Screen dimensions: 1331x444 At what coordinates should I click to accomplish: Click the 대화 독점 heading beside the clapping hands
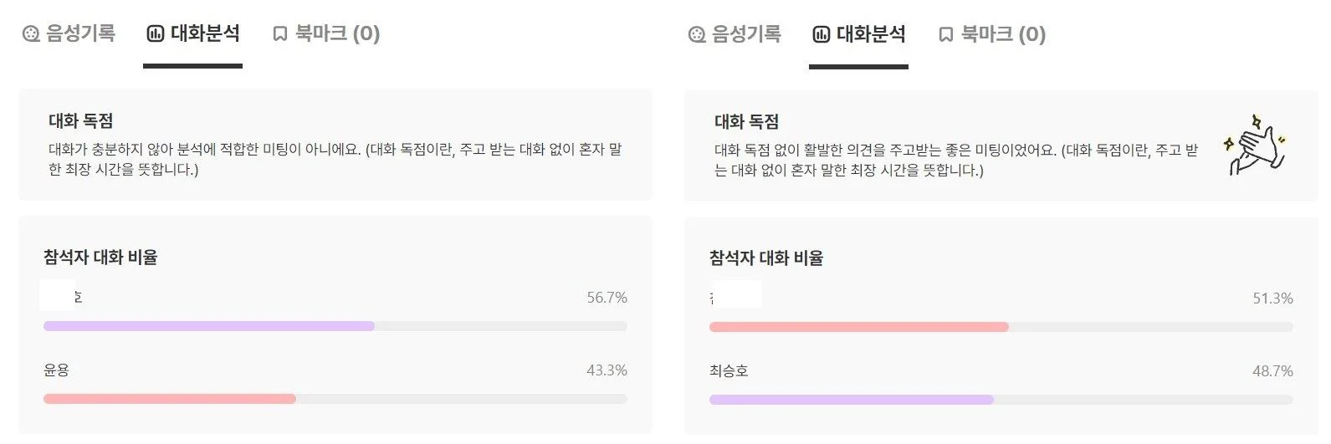pyautogui.click(x=746, y=122)
